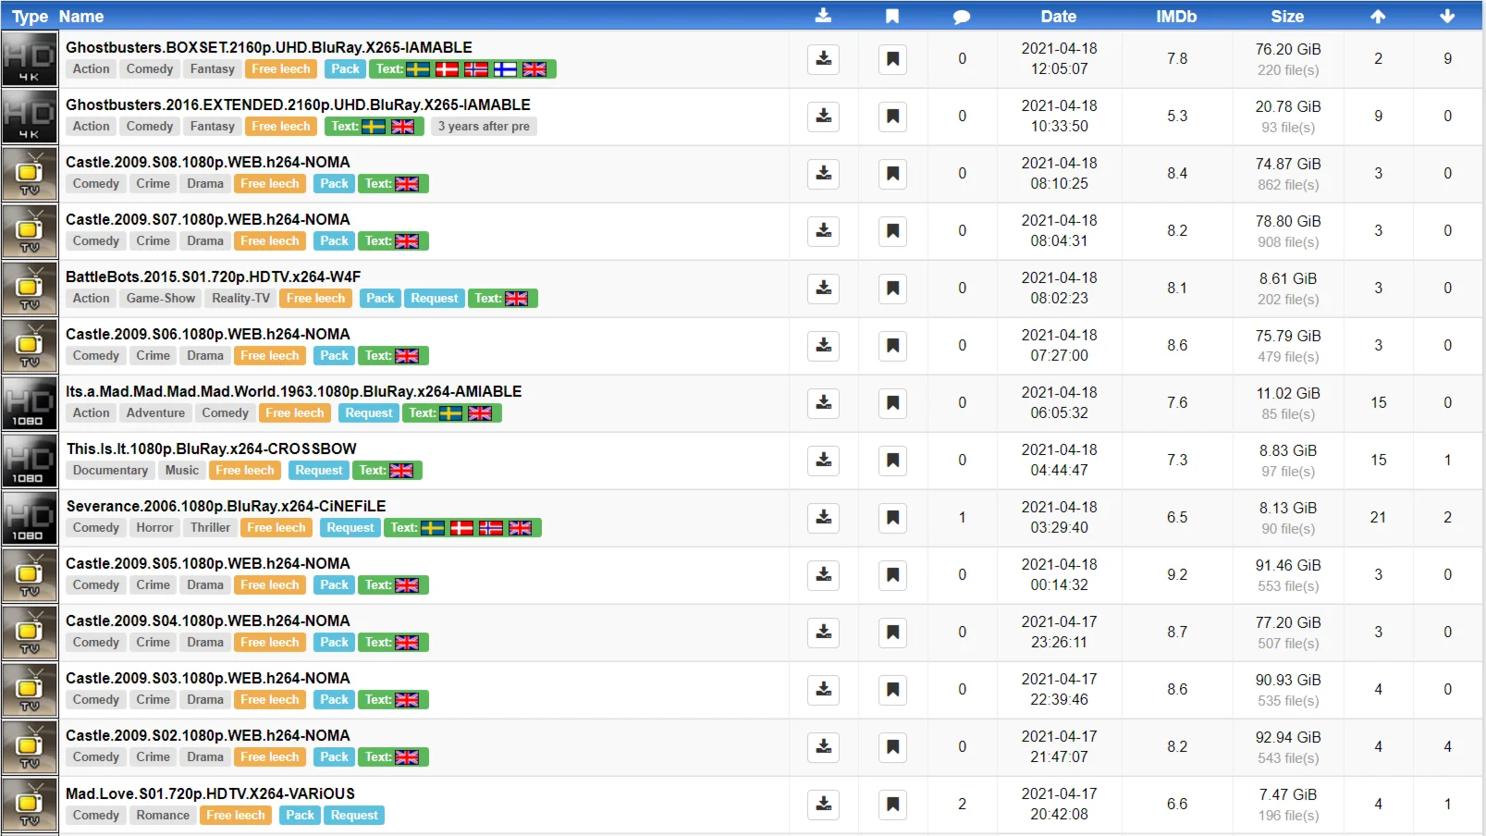Bookmark Severance 2006 torrent
This screenshot has width=1486, height=836.
pyautogui.click(x=892, y=518)
